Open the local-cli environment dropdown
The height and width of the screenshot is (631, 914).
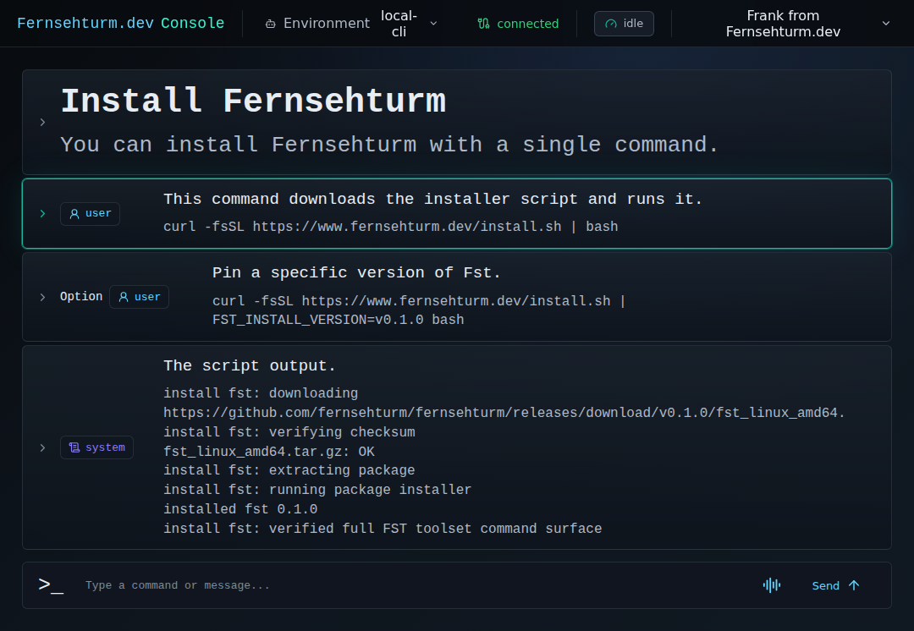click(410, 24)
